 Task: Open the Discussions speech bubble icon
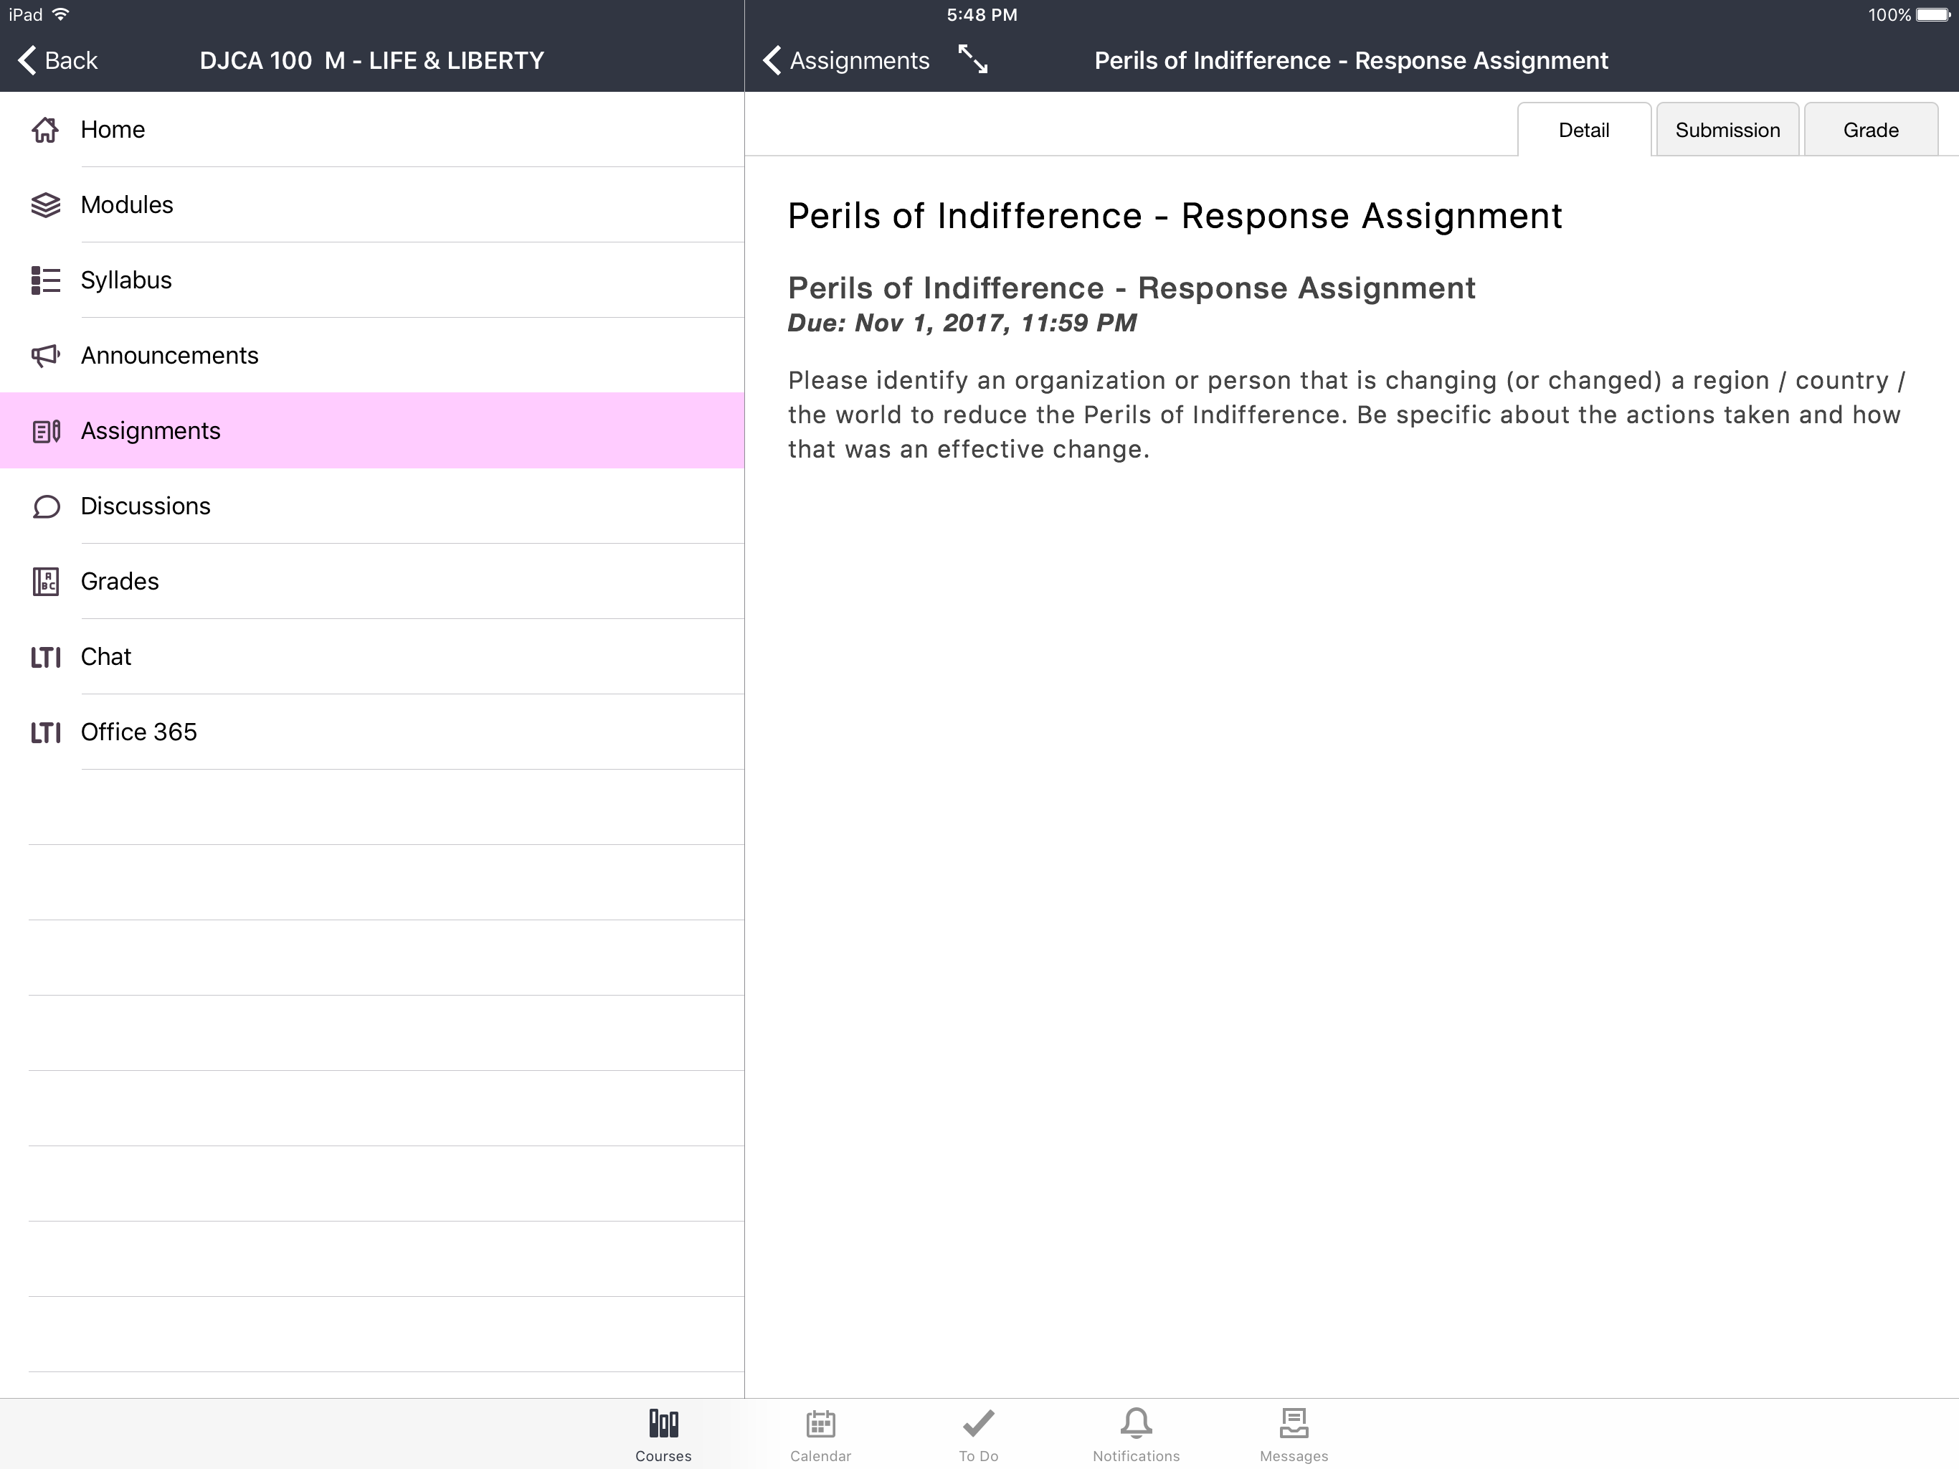(x=45, y=506)
